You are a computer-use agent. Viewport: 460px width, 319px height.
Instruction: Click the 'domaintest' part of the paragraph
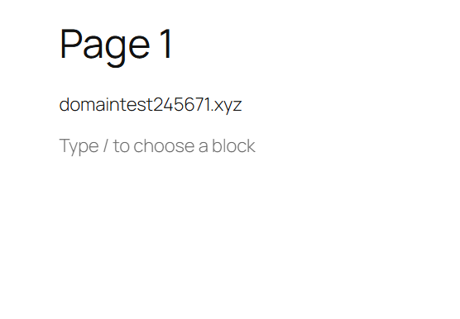coord(106,104)
